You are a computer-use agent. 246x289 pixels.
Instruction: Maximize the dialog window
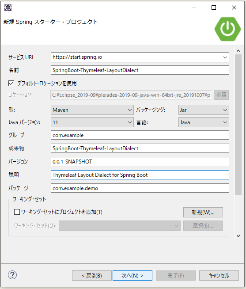[214, 8]
